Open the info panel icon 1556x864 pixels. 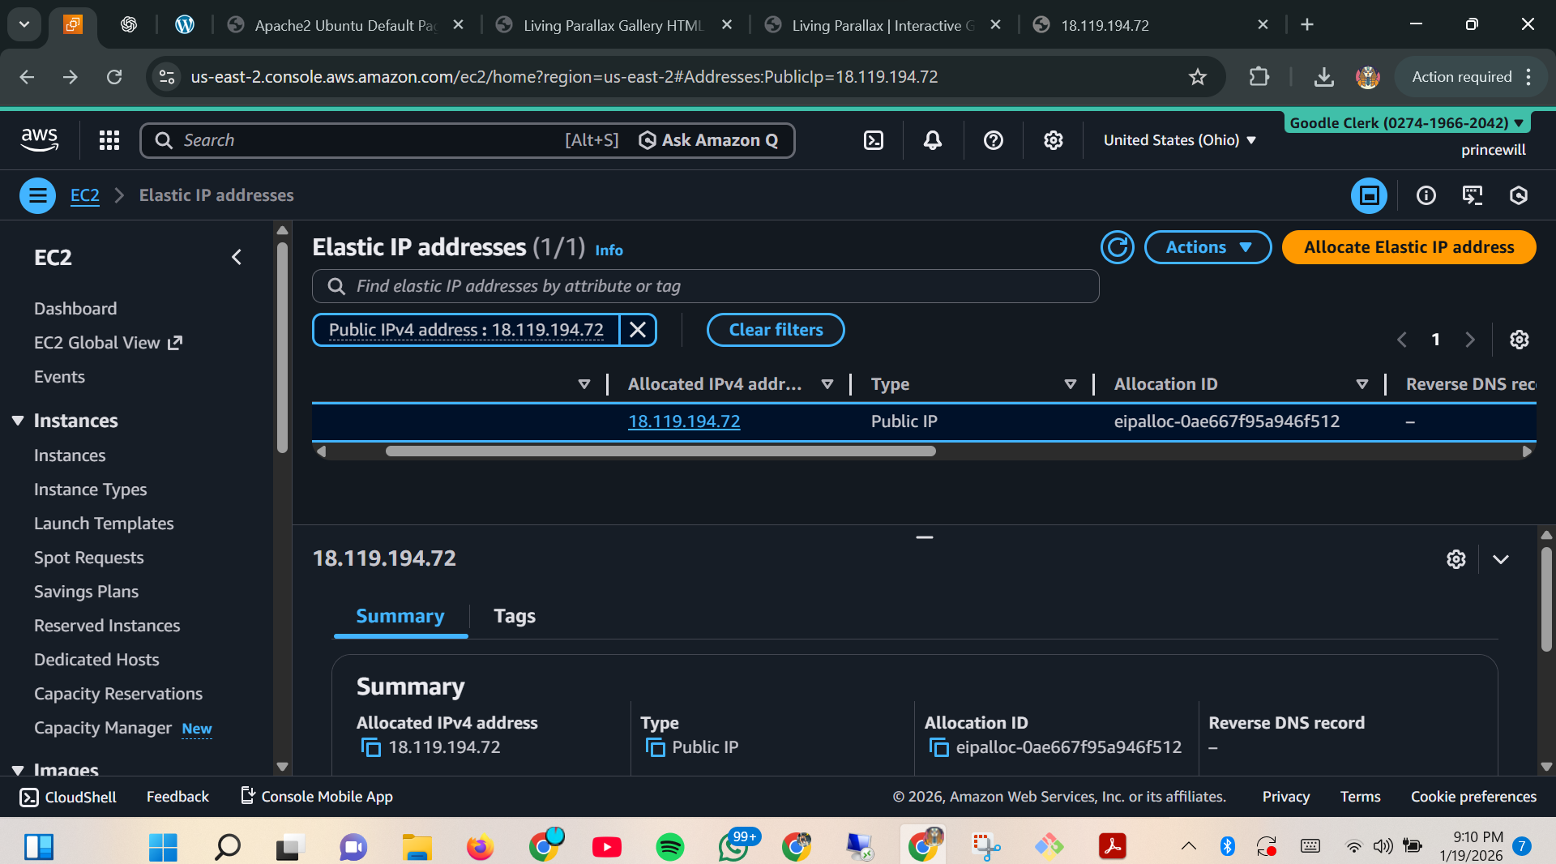(x=1426, y=195)
